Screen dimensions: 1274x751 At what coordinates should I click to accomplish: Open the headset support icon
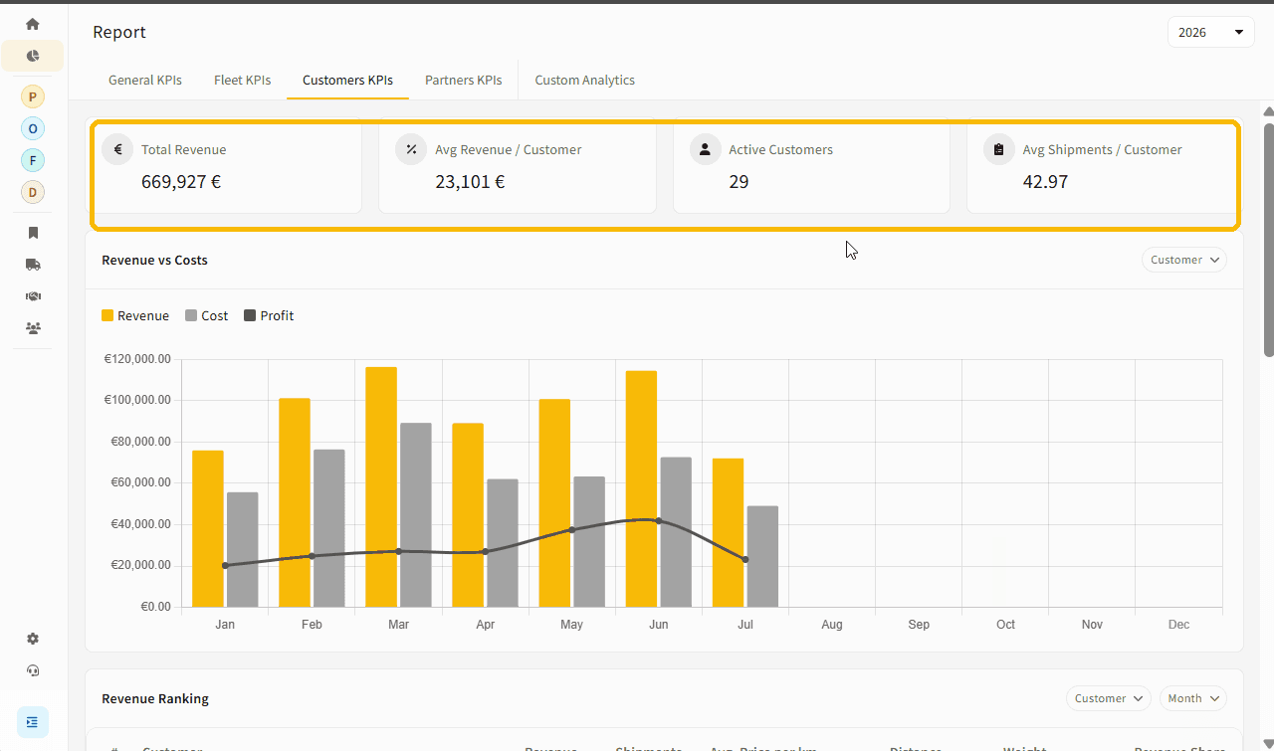pyautogui.click(x=33, y=670)
